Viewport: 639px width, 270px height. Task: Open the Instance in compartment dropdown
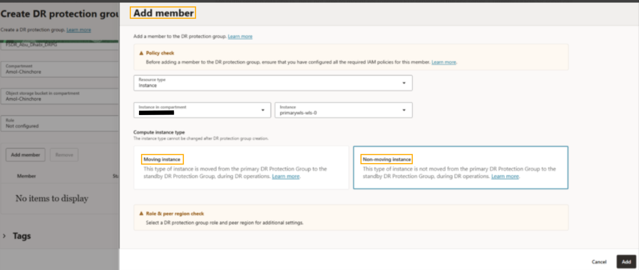pos(202,110)
